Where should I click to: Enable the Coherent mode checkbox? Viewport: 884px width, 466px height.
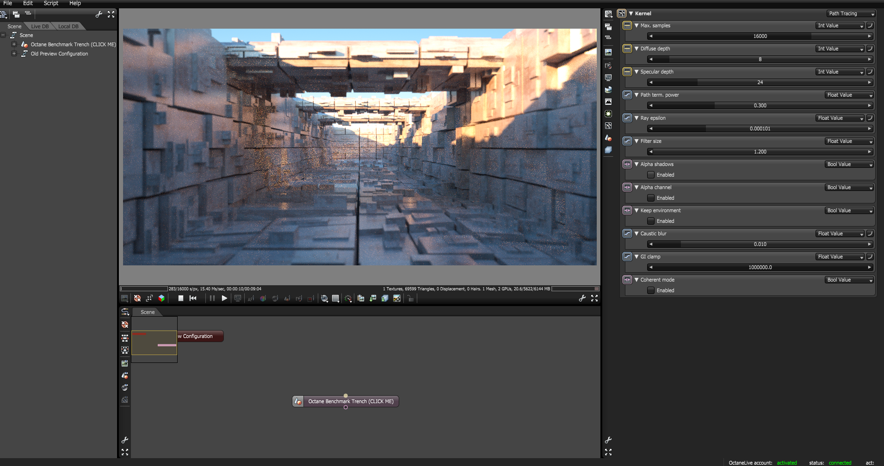(x=651, y=290)
